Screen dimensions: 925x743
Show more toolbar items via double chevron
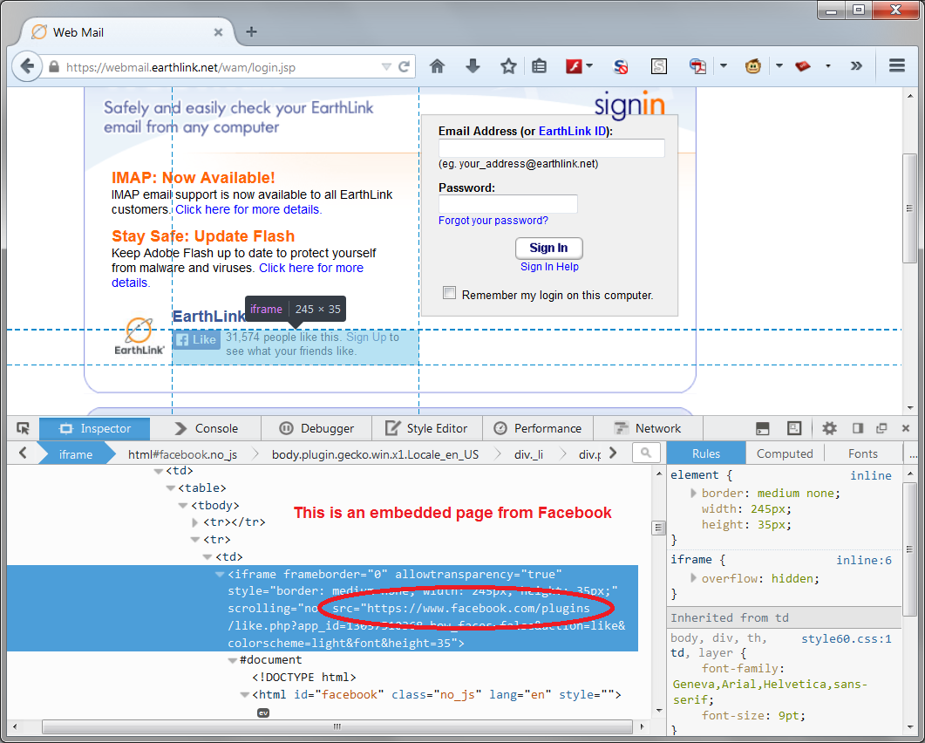(856, 66)
